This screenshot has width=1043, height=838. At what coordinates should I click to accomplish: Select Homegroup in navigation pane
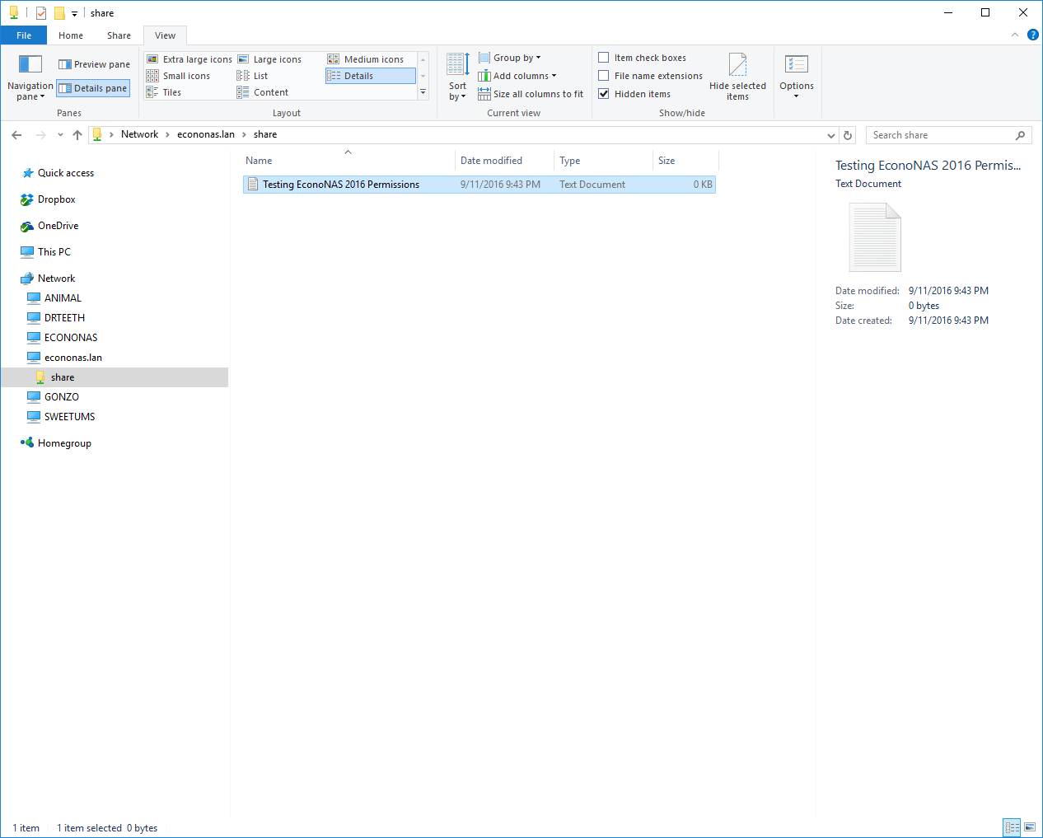(64, 443)
